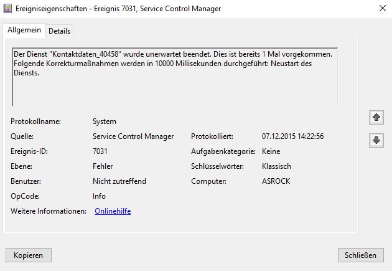Screen dimensions: 392x271
Task: Select the Allgemein tab
Action: pos(24,30)
